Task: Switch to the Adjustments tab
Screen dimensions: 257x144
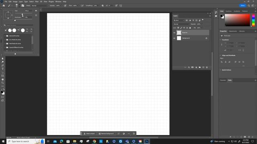Action: 233,31
